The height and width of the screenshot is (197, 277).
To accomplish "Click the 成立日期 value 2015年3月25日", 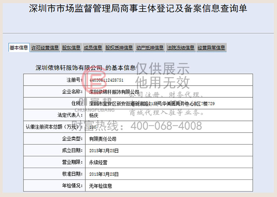I will pos(104,150).
